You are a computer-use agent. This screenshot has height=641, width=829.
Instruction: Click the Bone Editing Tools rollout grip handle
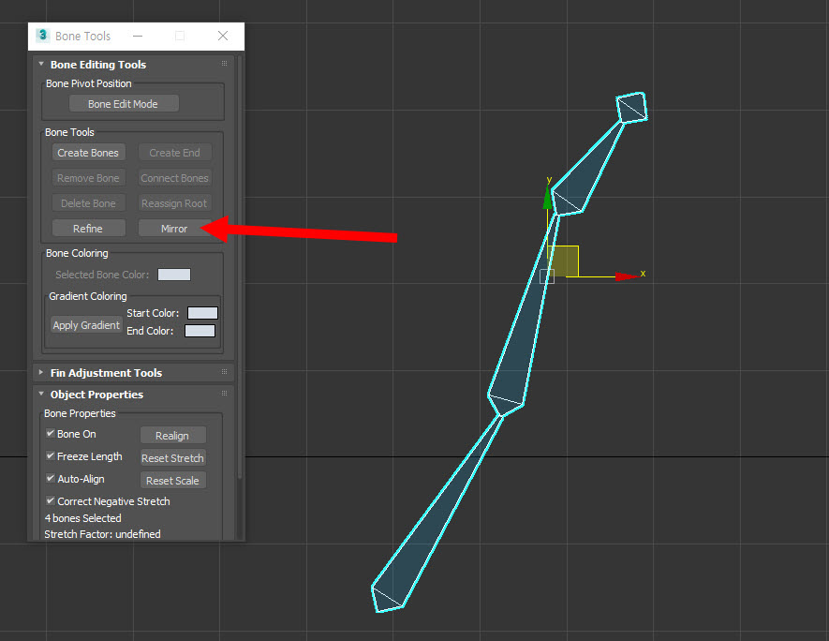tap(224, 64)
